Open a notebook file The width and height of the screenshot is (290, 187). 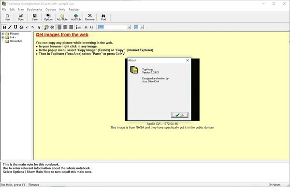coord(21,17)
